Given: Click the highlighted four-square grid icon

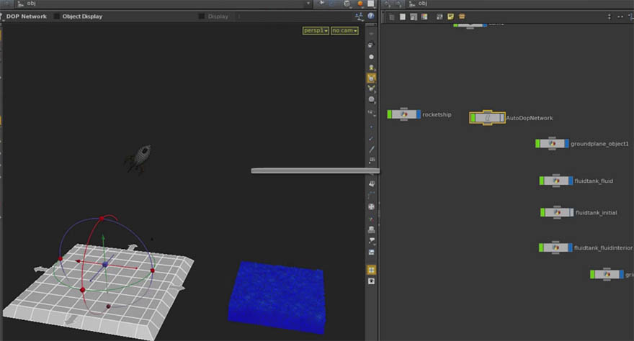Looking at the screenshot, I should [x=371, y=270].
